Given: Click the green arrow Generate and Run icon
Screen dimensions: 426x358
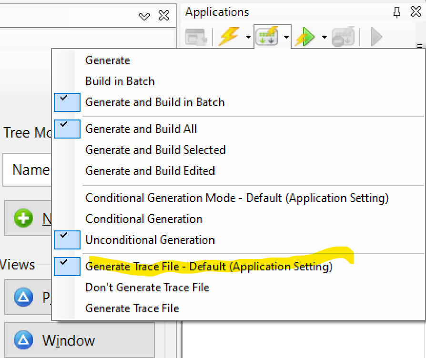Looking at the screenshot, I should (305, 37).
